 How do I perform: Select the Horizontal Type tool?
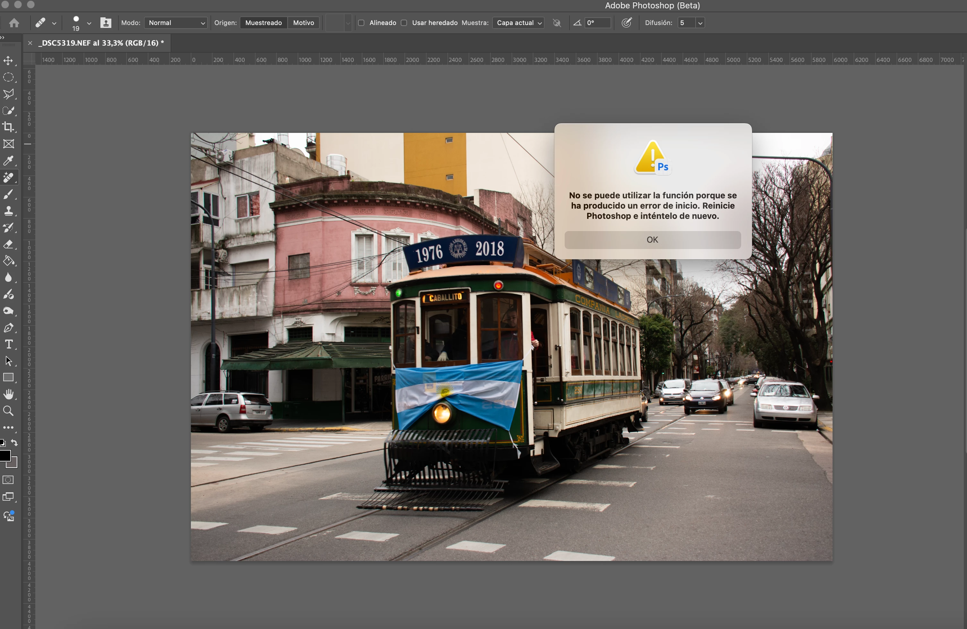tap(8, 344)
